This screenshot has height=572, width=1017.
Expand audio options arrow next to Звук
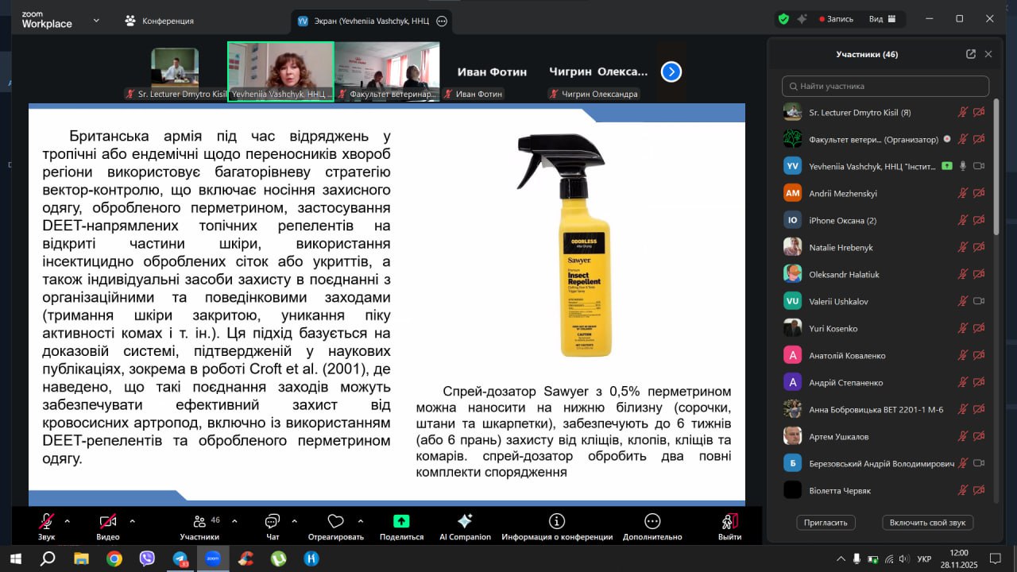click(x=67, y=521)
